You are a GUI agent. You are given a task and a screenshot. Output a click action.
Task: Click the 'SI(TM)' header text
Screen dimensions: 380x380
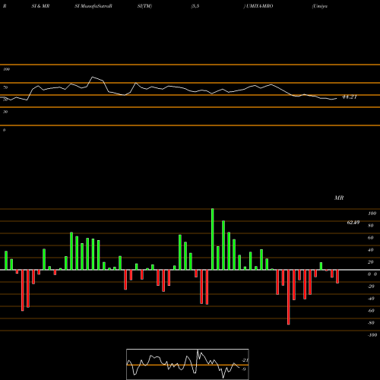[144, 6]
